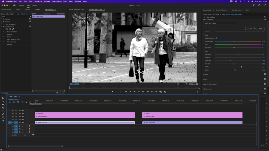The image size is (269, 151).
Task: Switch to Export workspace
Action: point(35,6)
